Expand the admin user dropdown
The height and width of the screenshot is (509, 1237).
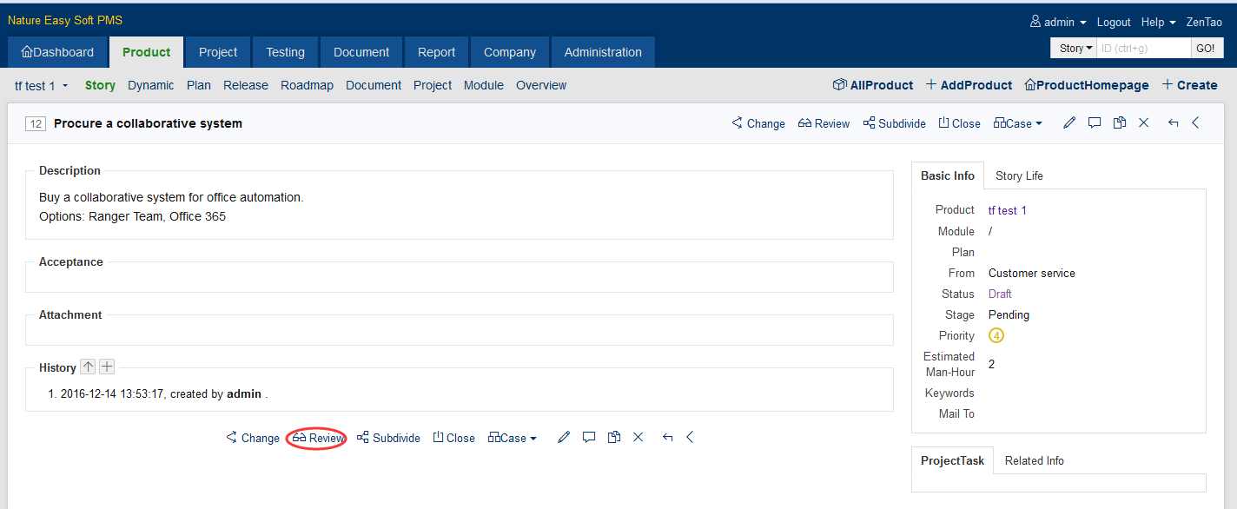[x=1058, y=23]
